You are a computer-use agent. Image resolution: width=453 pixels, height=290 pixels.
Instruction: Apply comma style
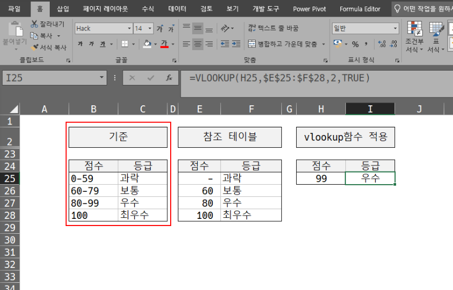coord(366,44)
